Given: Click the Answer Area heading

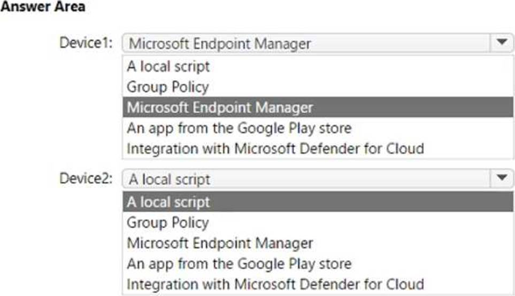Looking at the screenshot, I should (x=43, y=6).
